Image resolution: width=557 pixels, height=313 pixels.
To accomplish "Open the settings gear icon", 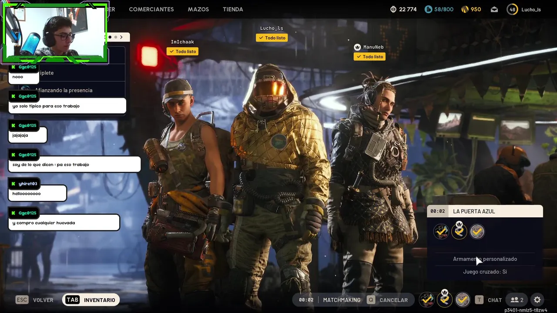I will tap(537, 300).
